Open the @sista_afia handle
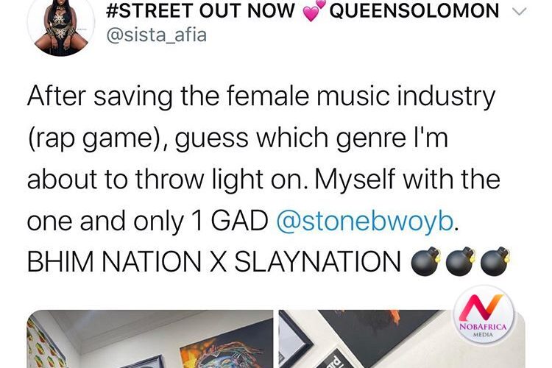 [x=156, y=36]
